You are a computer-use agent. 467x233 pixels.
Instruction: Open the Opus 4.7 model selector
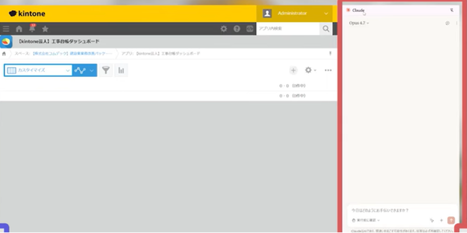[359, 23]
